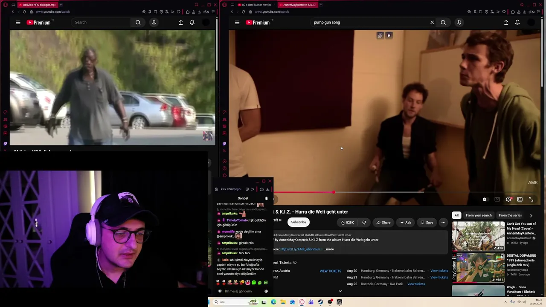Open YouTube guide menu in right window
This screenshot has width=546, height=307.
pos(237,23)
